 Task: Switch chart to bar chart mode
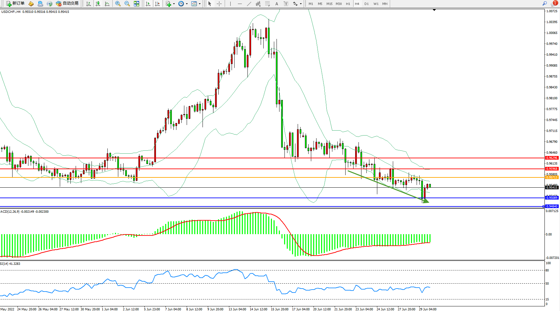point(89,4)
